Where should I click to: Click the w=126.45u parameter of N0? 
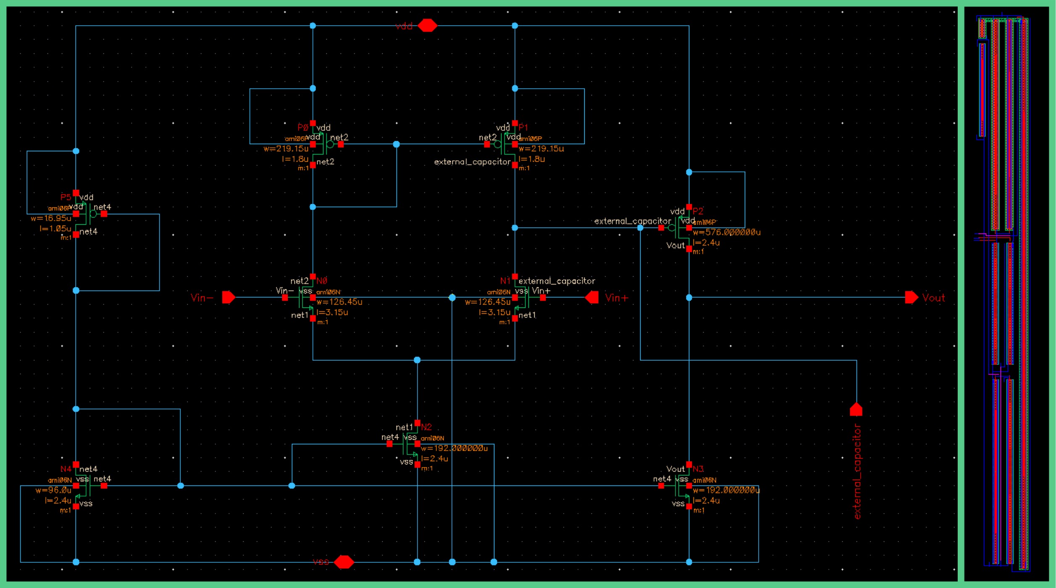(x=339, y=302)
